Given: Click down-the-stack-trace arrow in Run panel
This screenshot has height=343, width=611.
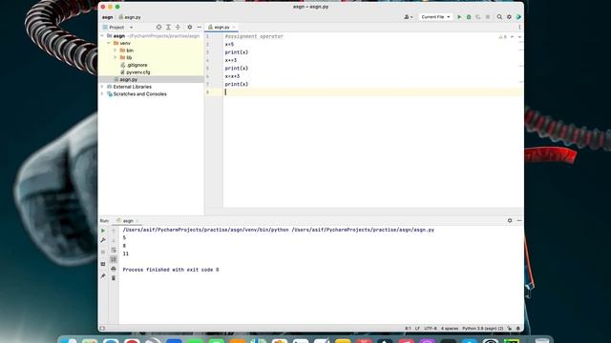Looking at the screenshot, I should [114, 240].
